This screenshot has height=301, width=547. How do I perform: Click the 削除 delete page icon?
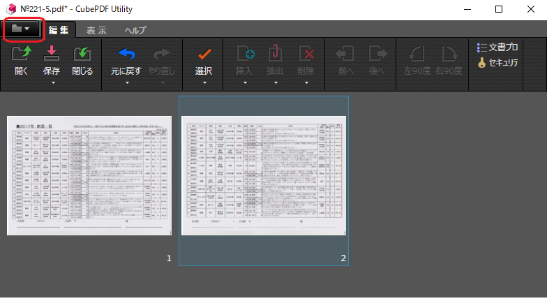point(306,54)
